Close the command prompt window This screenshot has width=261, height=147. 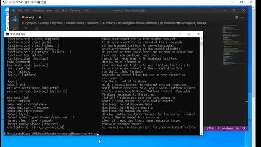point(199,34)
